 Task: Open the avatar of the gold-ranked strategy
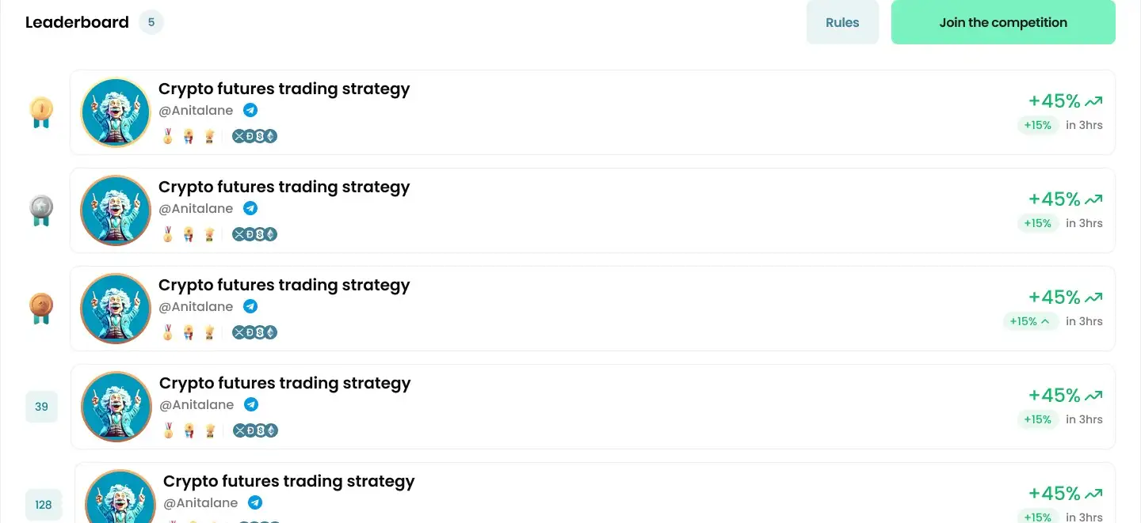[x=116, y=112]
